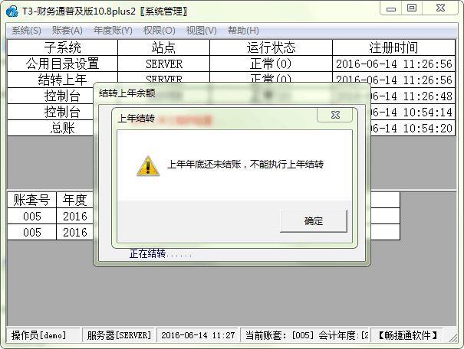Click the 正在结转 progress text
Screen dimensions: 464x349
(x=160, y=253)
